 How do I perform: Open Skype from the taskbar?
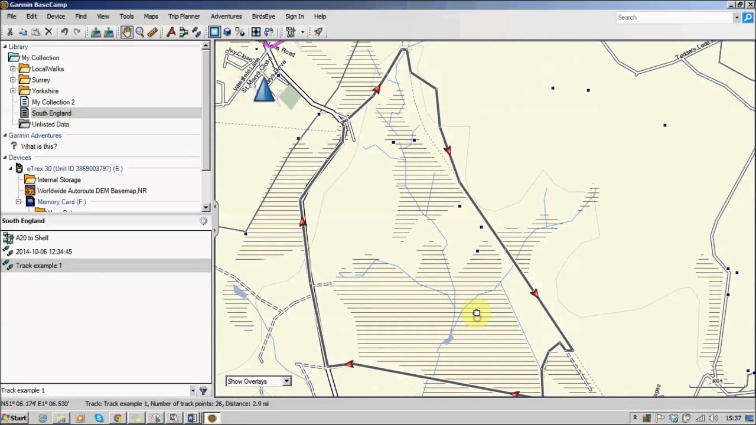click(x=99, y=418)
